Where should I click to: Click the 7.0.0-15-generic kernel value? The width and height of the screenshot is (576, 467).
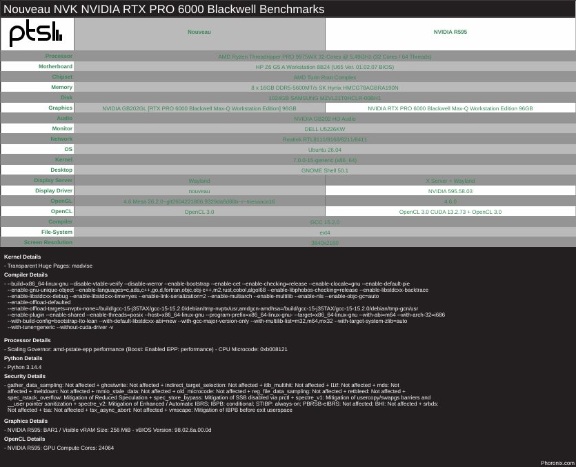point(325,160)
